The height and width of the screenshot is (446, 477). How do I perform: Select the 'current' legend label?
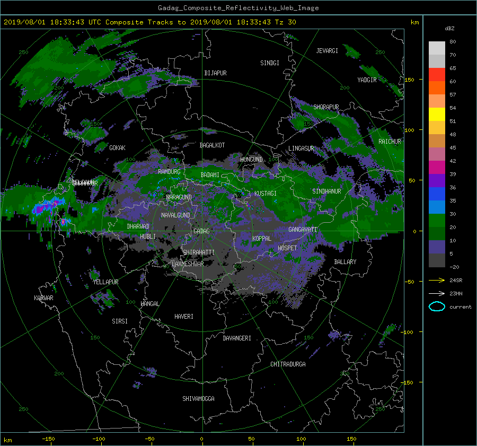pos(460,307)
